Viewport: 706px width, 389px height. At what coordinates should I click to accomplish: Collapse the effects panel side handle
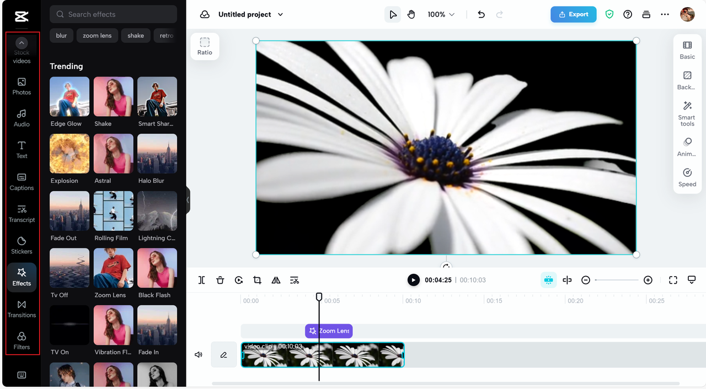188,200
